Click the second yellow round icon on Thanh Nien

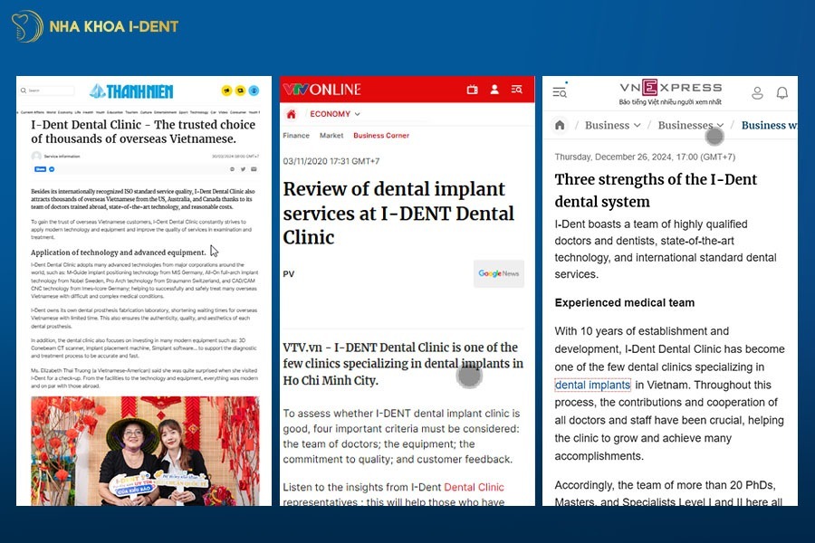pyautogui.click(x=240, y=90)
